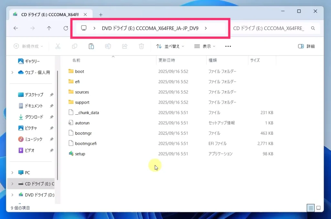
Task: Open the 並べ替え sort dropdown
Action: pos(170,46)
